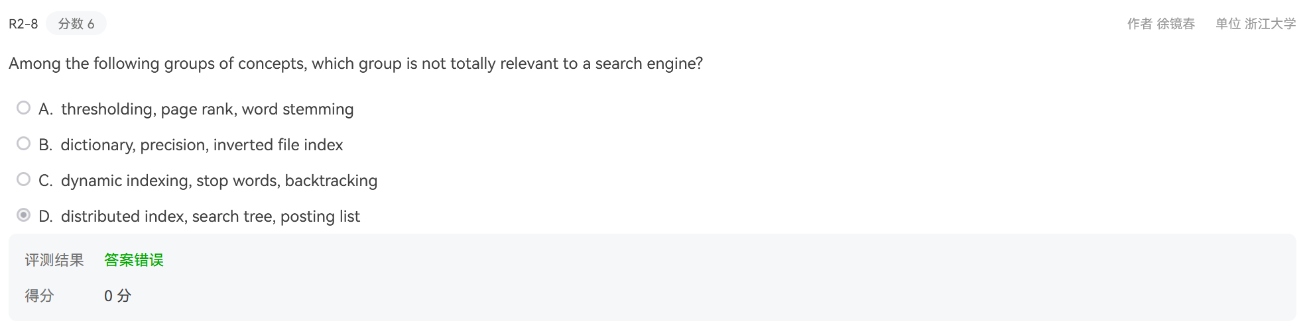1305x327 pixels.
Task: Click the '0 分' score value
Action: pyautogui.click(x=117, y=296)
